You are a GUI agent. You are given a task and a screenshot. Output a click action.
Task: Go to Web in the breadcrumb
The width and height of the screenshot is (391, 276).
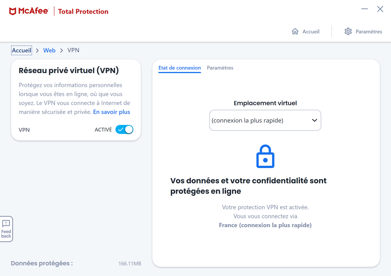(x=49, y=50)
